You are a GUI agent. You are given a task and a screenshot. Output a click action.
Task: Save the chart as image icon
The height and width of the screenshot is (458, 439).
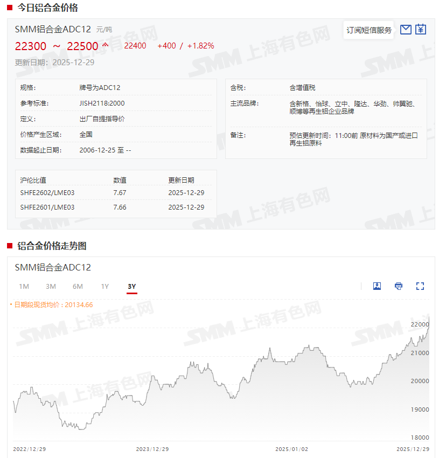[x=377, y=286]
